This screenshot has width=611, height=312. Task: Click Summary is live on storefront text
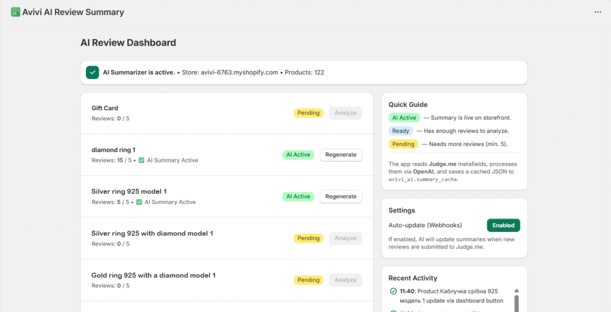click(471, 118)
